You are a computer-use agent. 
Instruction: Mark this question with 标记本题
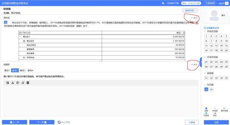click(x=64, y=122)
